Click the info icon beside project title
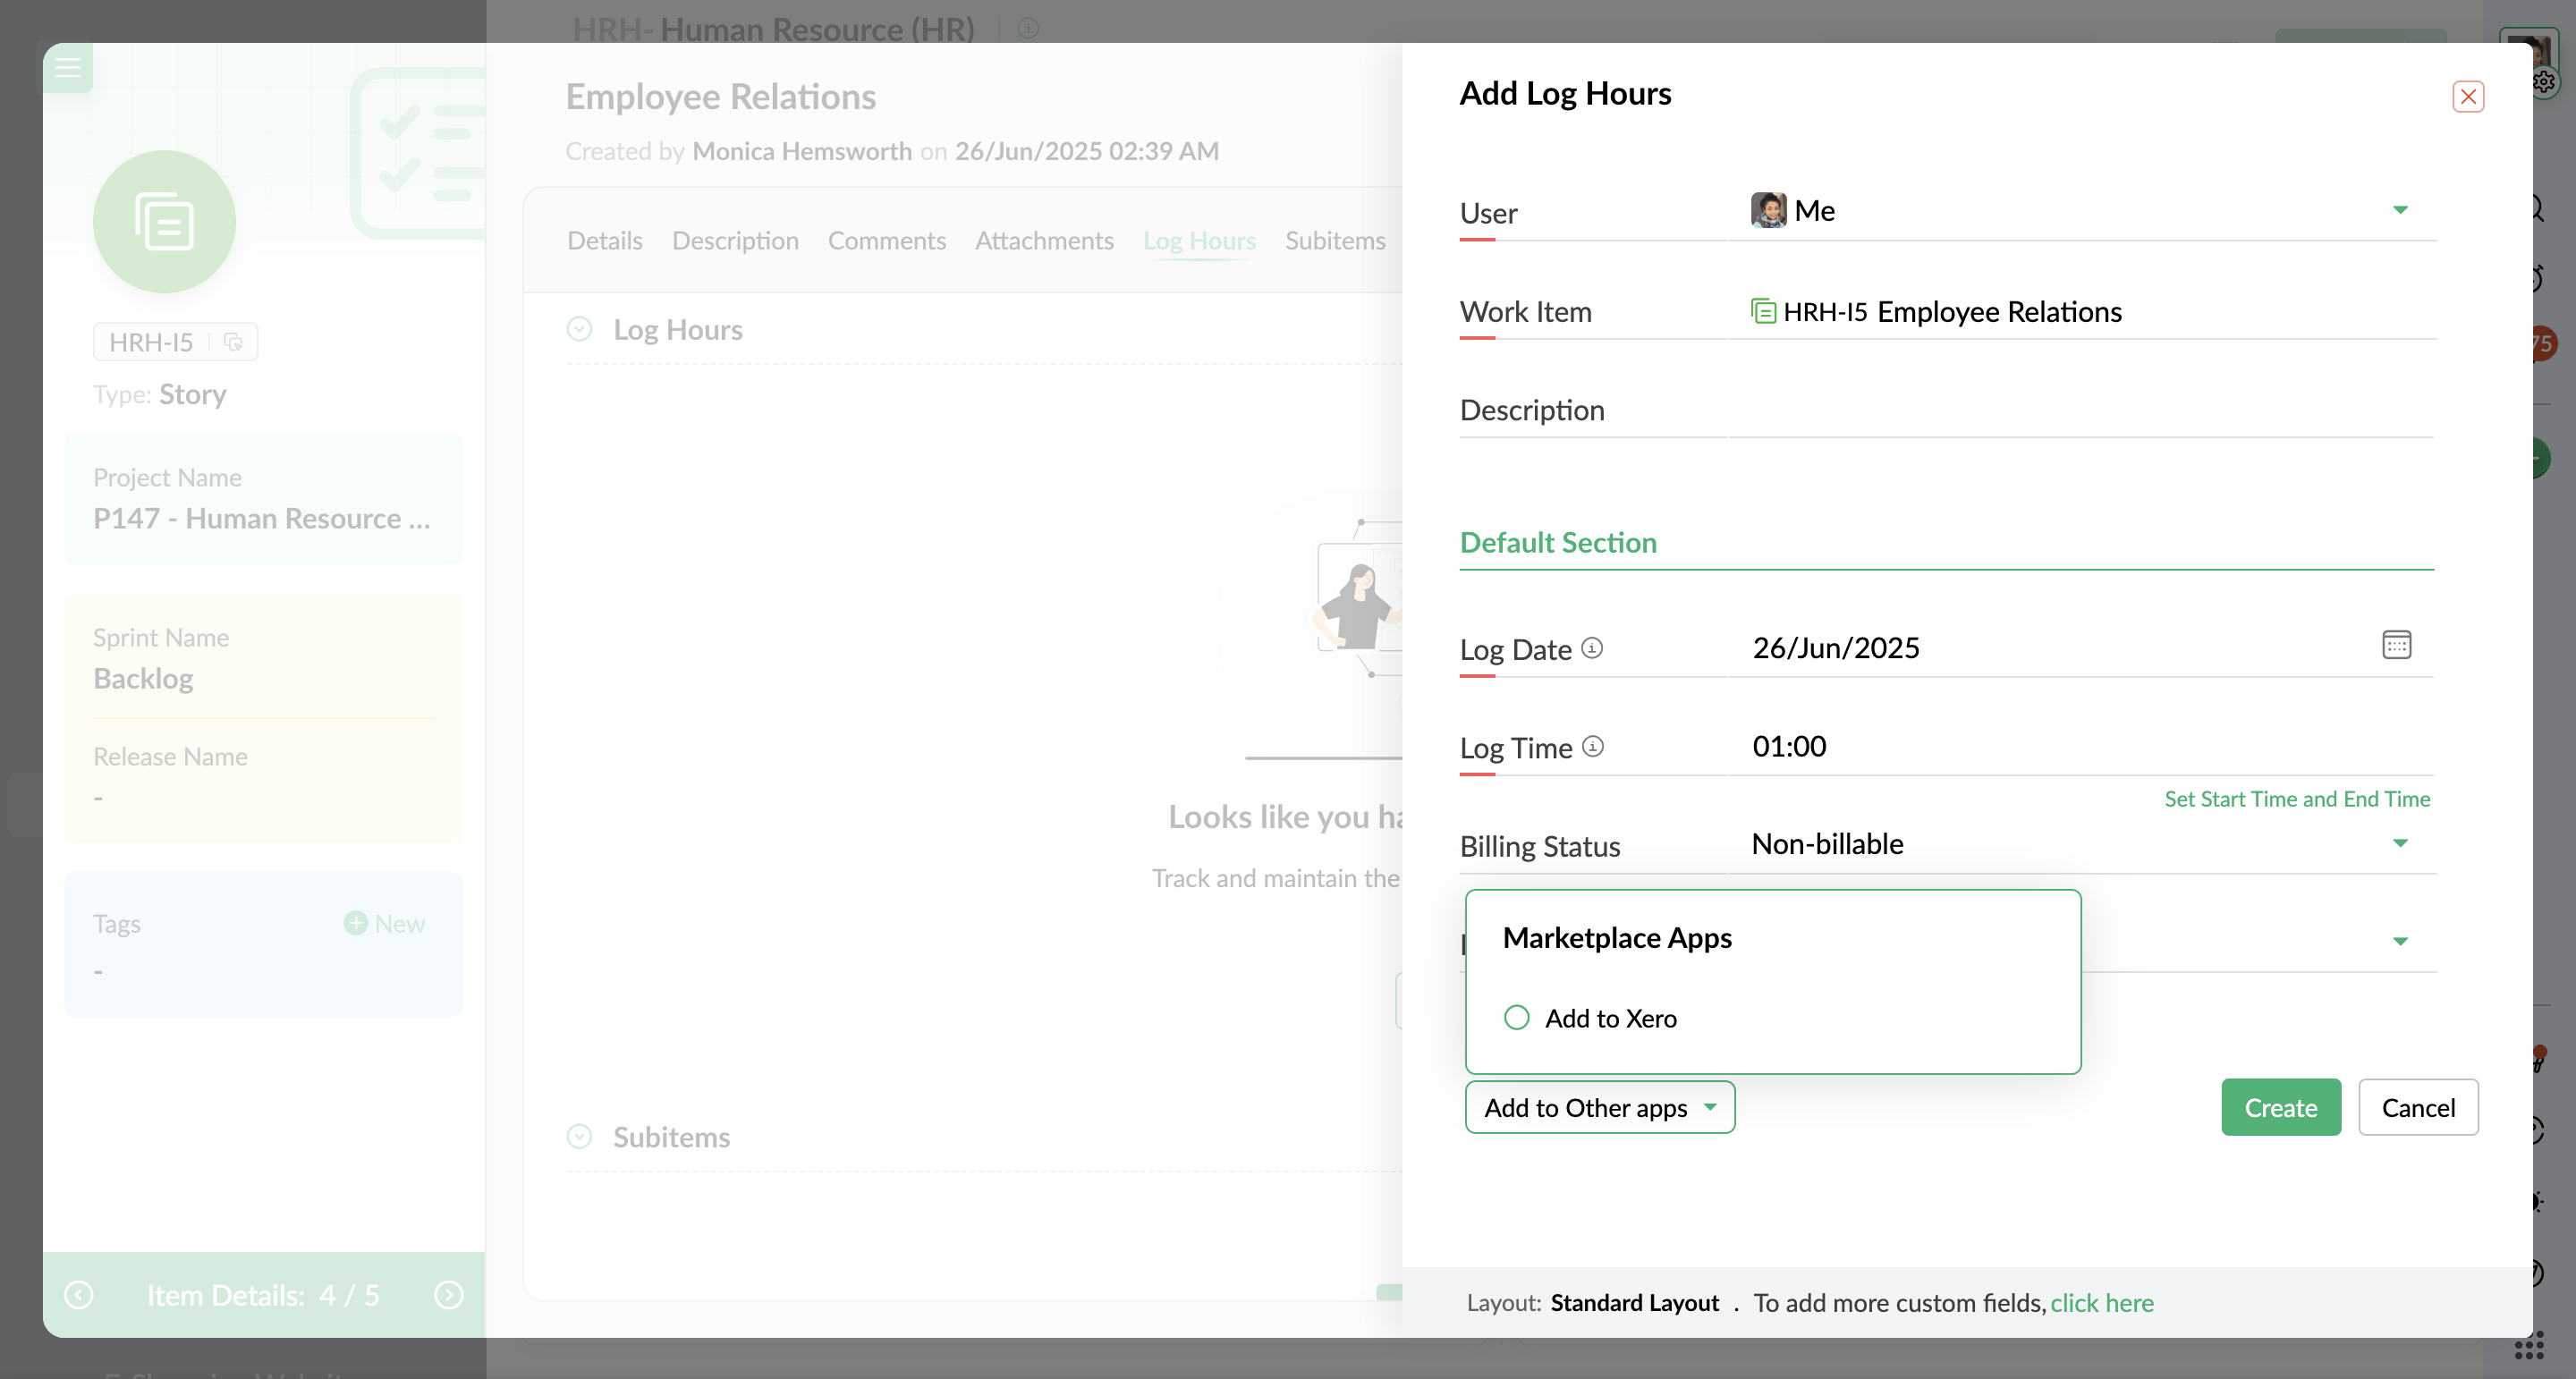 tap(1028, 28)
